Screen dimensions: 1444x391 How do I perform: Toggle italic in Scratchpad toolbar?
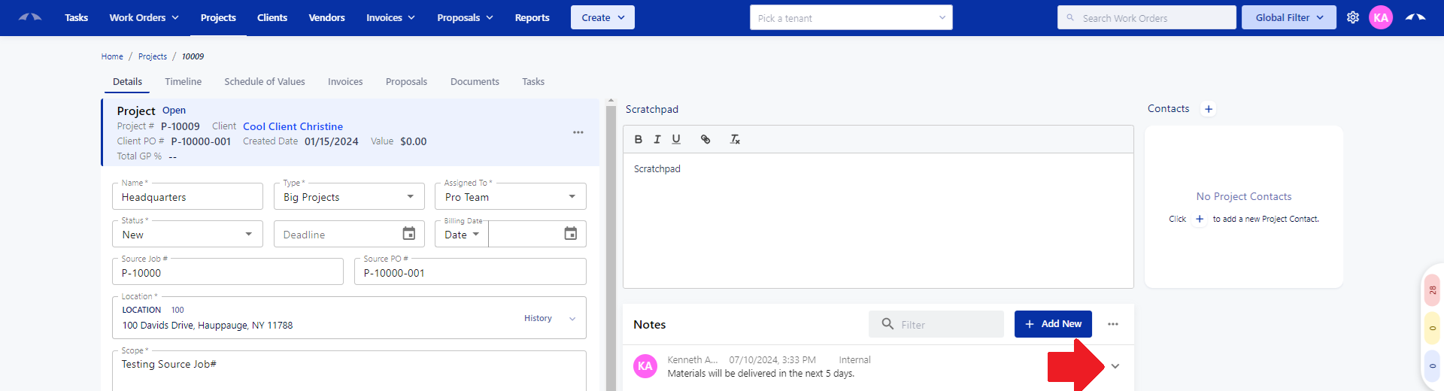[x=657, y=139]
